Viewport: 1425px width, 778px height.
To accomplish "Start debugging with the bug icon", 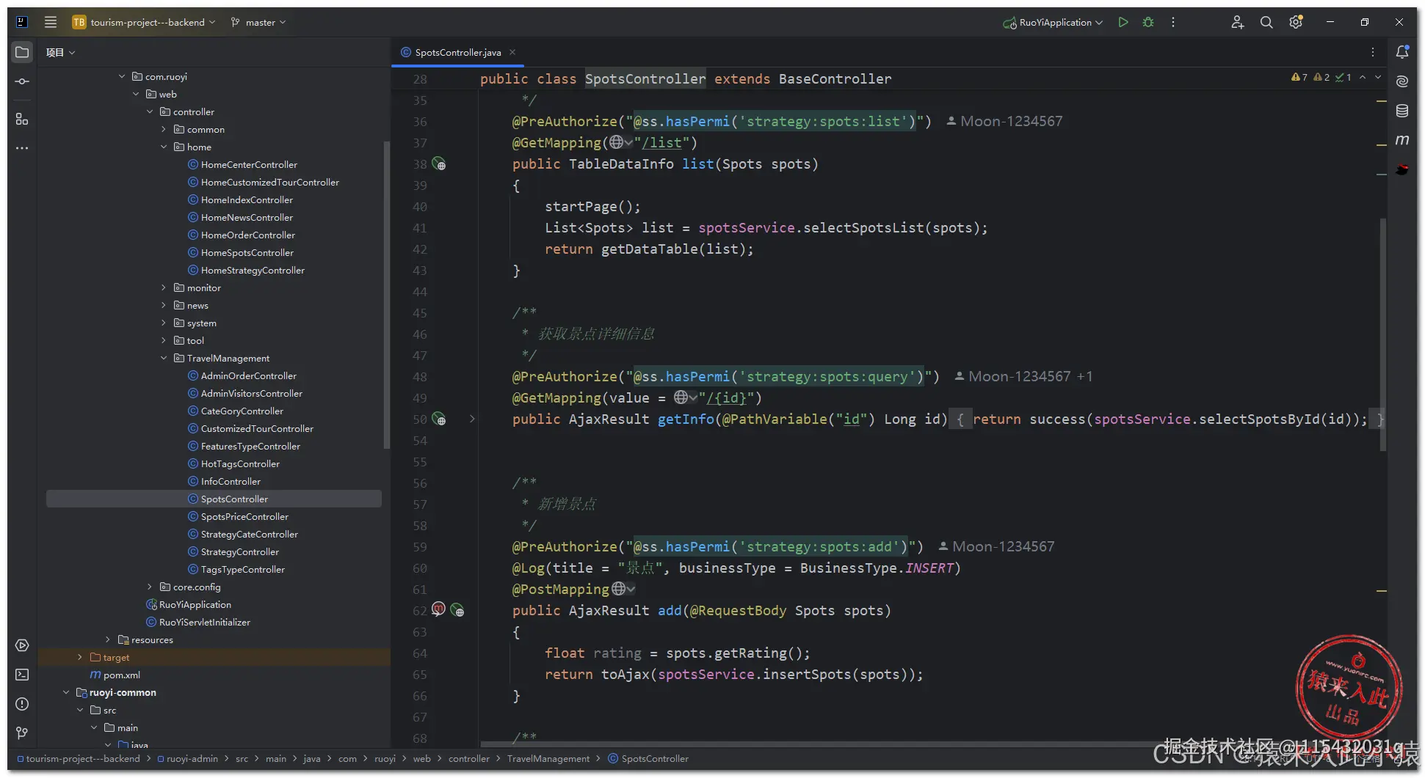I will coord(1148,22).
